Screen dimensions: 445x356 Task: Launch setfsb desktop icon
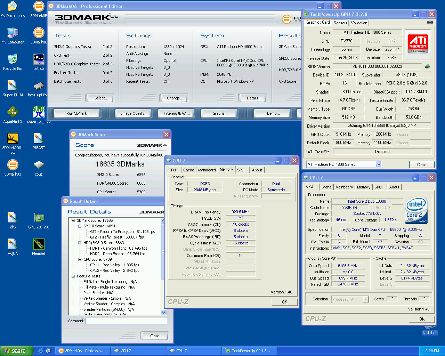click(39, 62)
